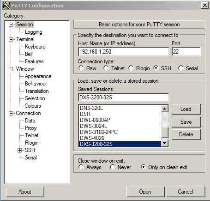Open the Keyboard category
Viewport: 210px width, 201px height.
(x=35, y=47)
